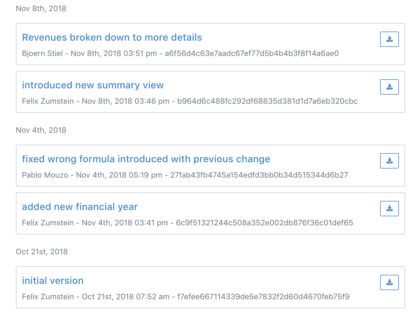412x316 pixels.
Task: Click the commit hash starting with a6f56d4c
Action: tap(252, 53)
